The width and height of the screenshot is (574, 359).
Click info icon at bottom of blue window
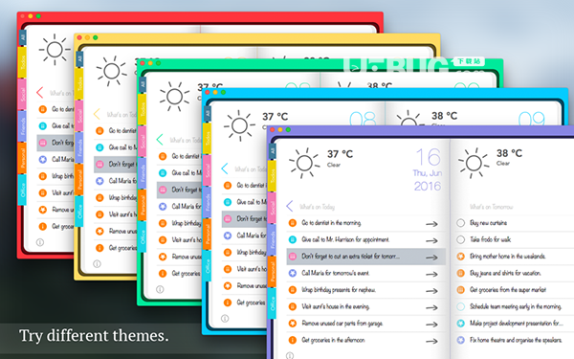coord(225,319)
